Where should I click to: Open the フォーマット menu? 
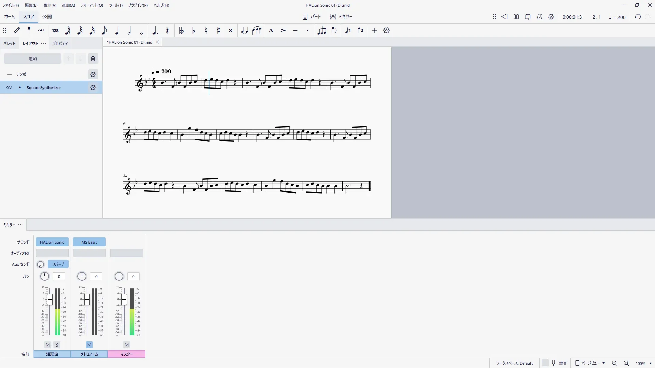tap(91, 5)
